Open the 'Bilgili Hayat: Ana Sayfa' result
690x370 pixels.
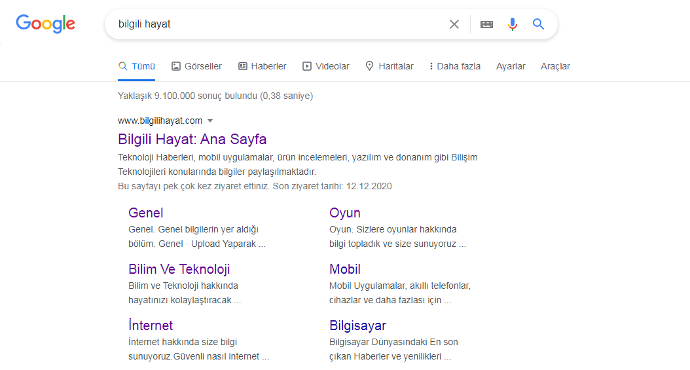coord(192,139)
